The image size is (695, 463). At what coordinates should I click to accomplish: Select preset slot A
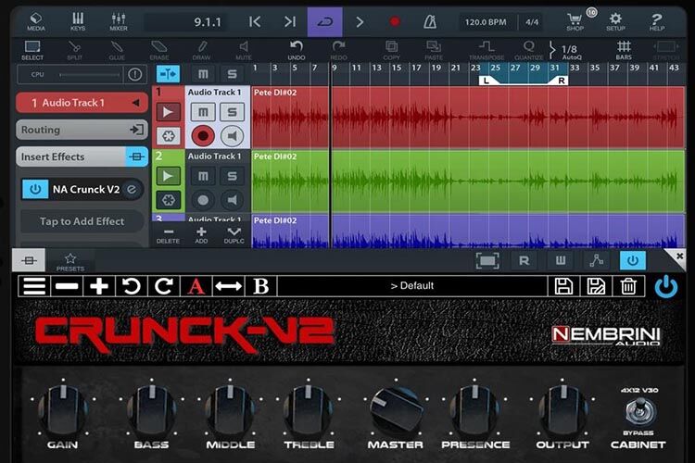[196, 286]
